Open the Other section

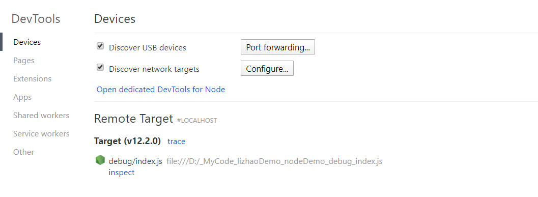(x=24, y=152)
